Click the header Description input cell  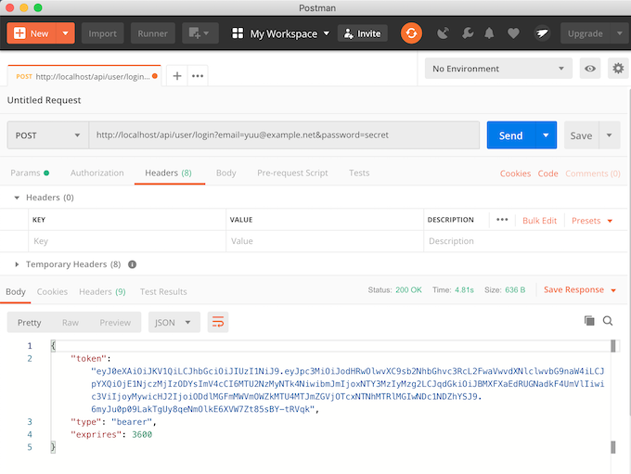click(523, 241)
